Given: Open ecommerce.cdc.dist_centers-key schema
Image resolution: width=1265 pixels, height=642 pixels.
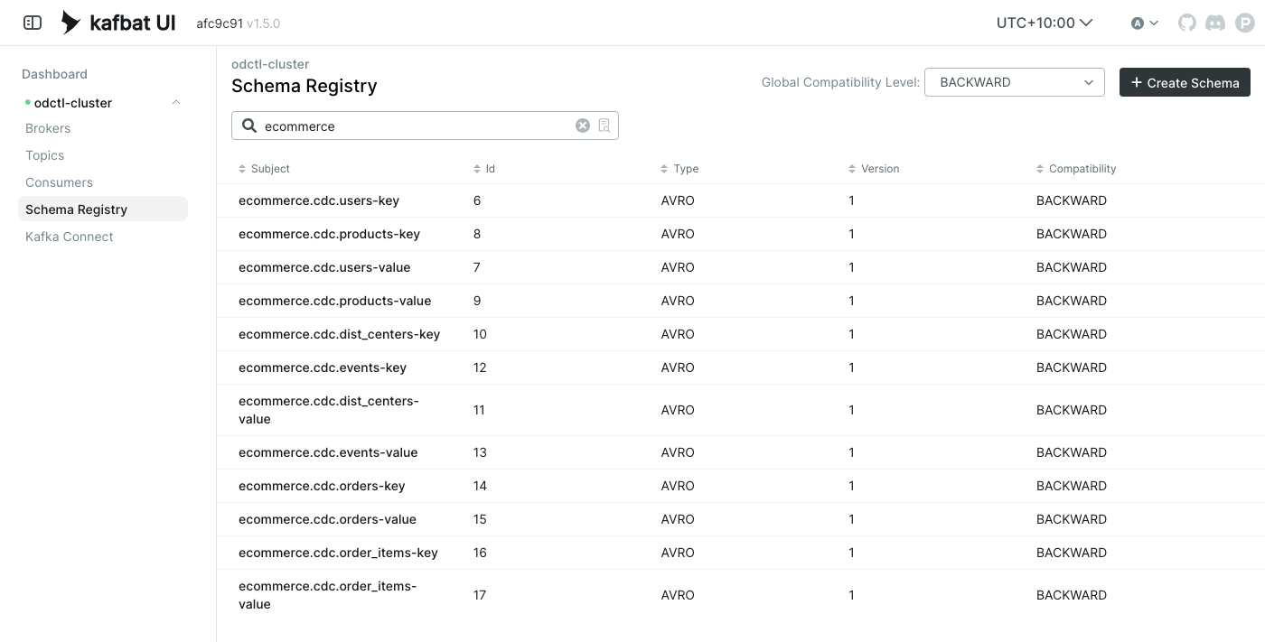Looking at the screenshot, I should point(339,334).
